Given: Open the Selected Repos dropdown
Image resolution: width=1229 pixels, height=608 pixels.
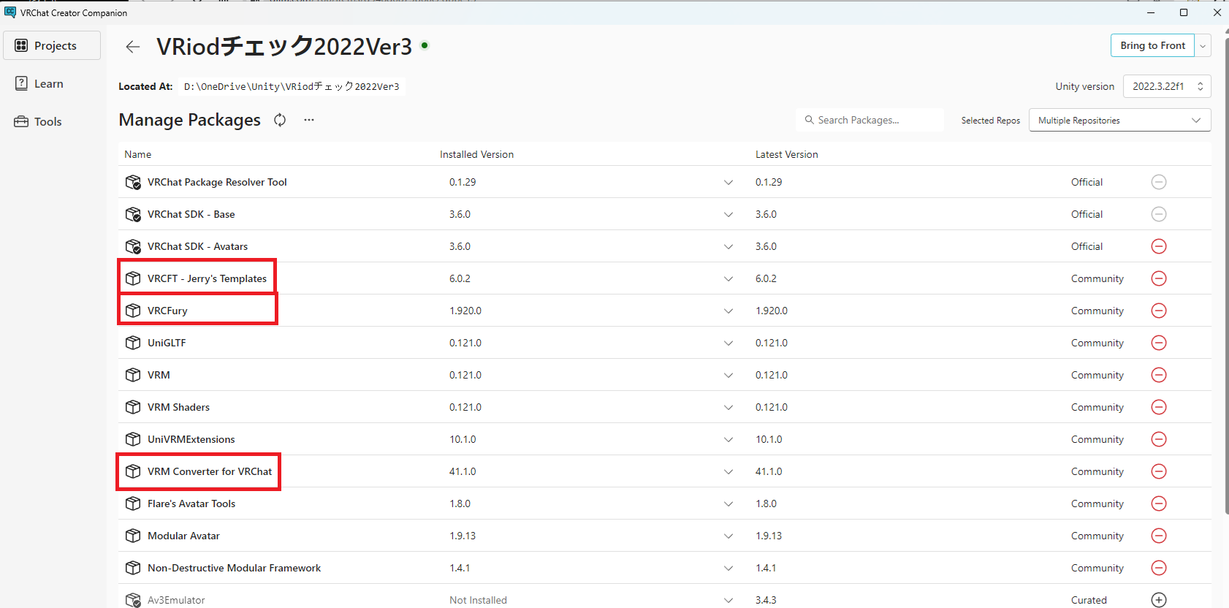Looking at the screenshot, I should 1119,121.
